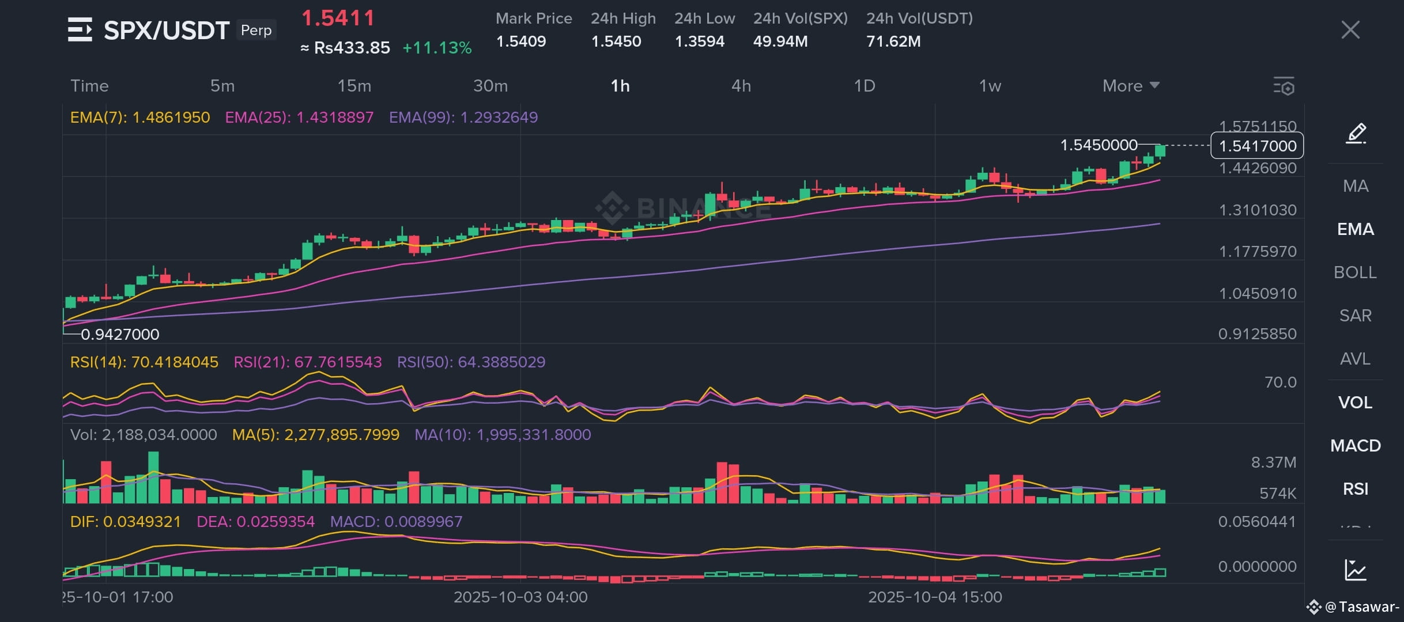Click the Vol: 2,188,034 legend
Image resolution: width=1404 pixels, height=622 pixels.
[144, 435]
